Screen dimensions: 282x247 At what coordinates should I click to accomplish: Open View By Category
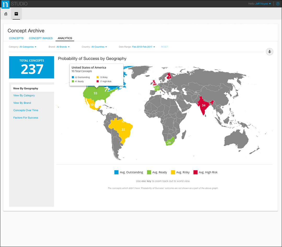click(24, 95)
